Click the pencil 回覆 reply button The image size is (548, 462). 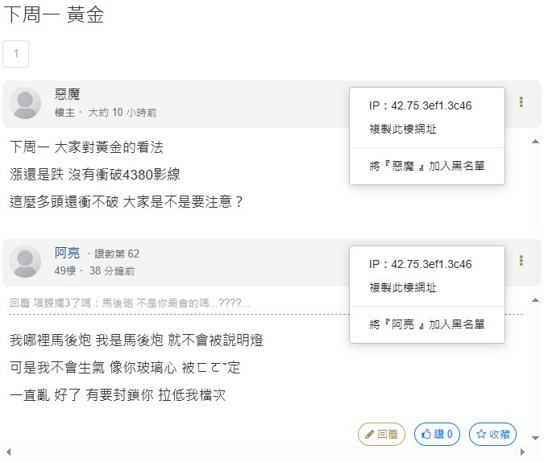point(381,434)
